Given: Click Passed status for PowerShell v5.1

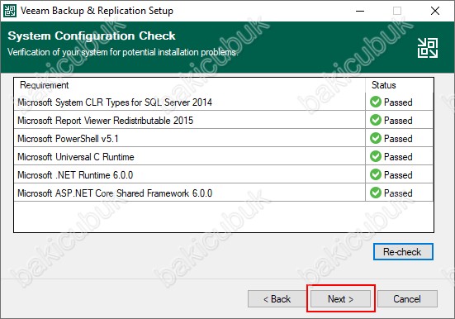Looking at the screenshot, I should click(398, 139).
